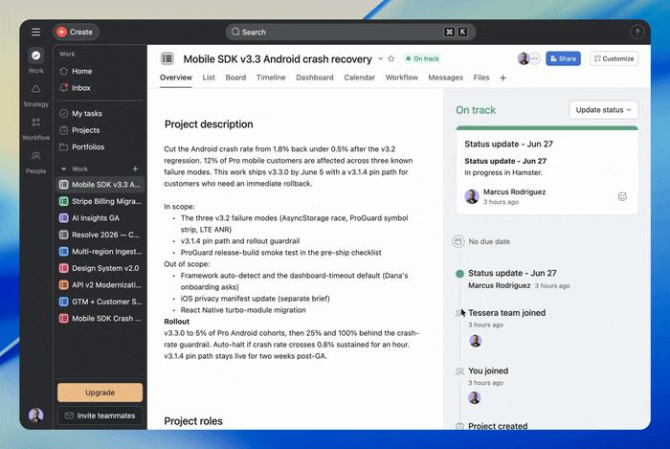Open the project list view icon
670x449 pixels.
[x=167, y=58]
